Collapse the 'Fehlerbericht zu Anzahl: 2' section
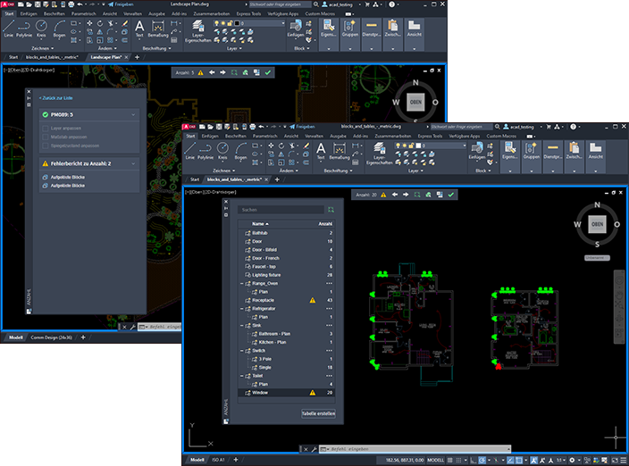Screen dimensions: 629x466 (x=133, y=163)
